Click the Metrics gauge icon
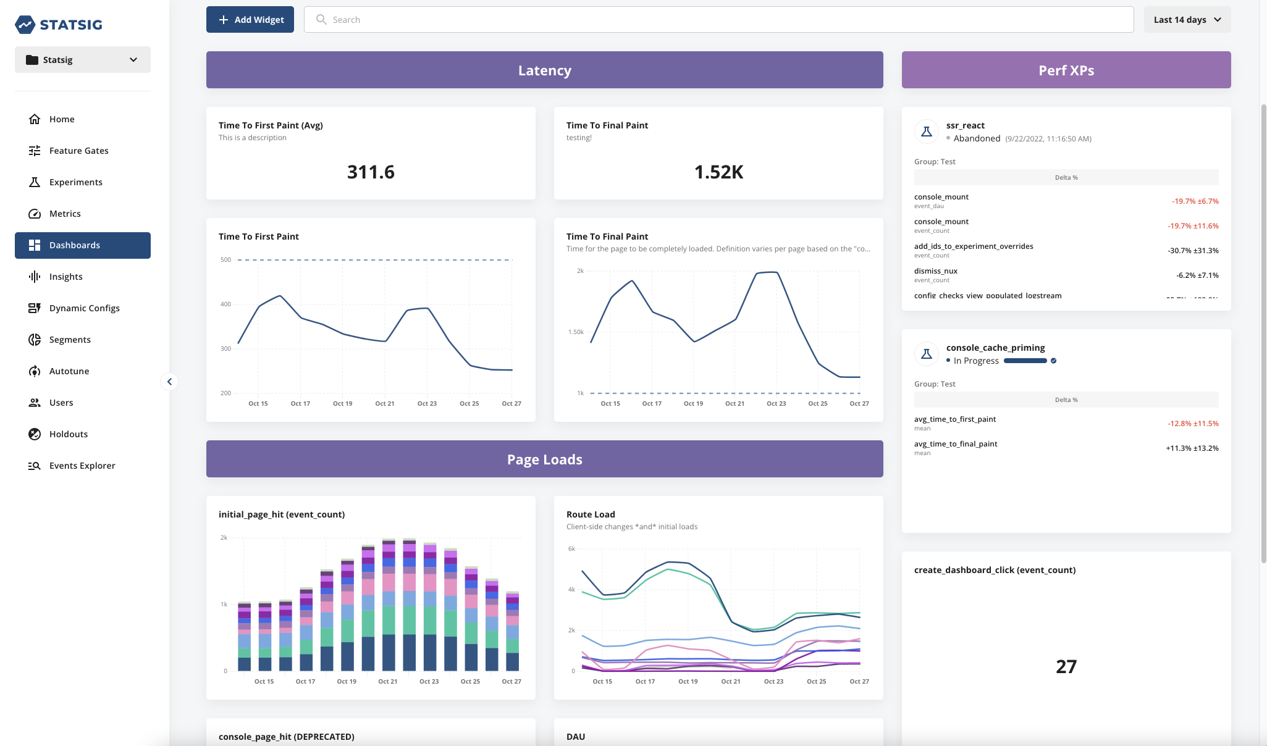 35,214
